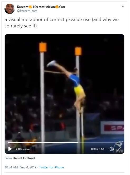Open the 10:04 AM Sep 4, 2019 timestamp
130x175 pixels.
click(x=21, y=167)
